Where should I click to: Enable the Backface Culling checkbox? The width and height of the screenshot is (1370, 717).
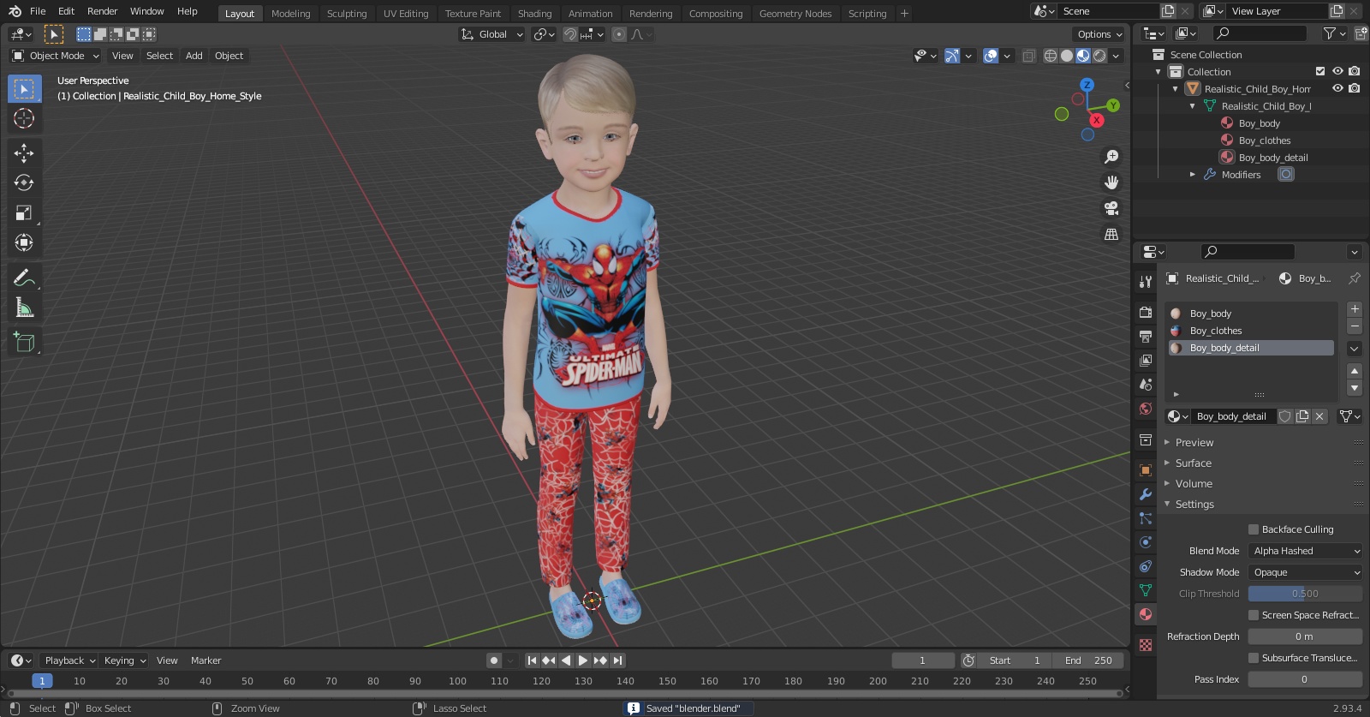tap(1254, 529)
